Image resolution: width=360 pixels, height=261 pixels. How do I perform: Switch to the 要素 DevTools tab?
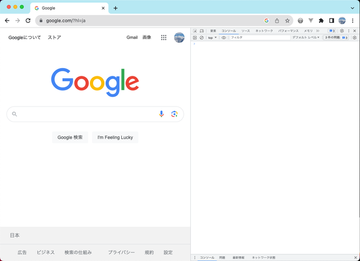click(x=213, y=31)
